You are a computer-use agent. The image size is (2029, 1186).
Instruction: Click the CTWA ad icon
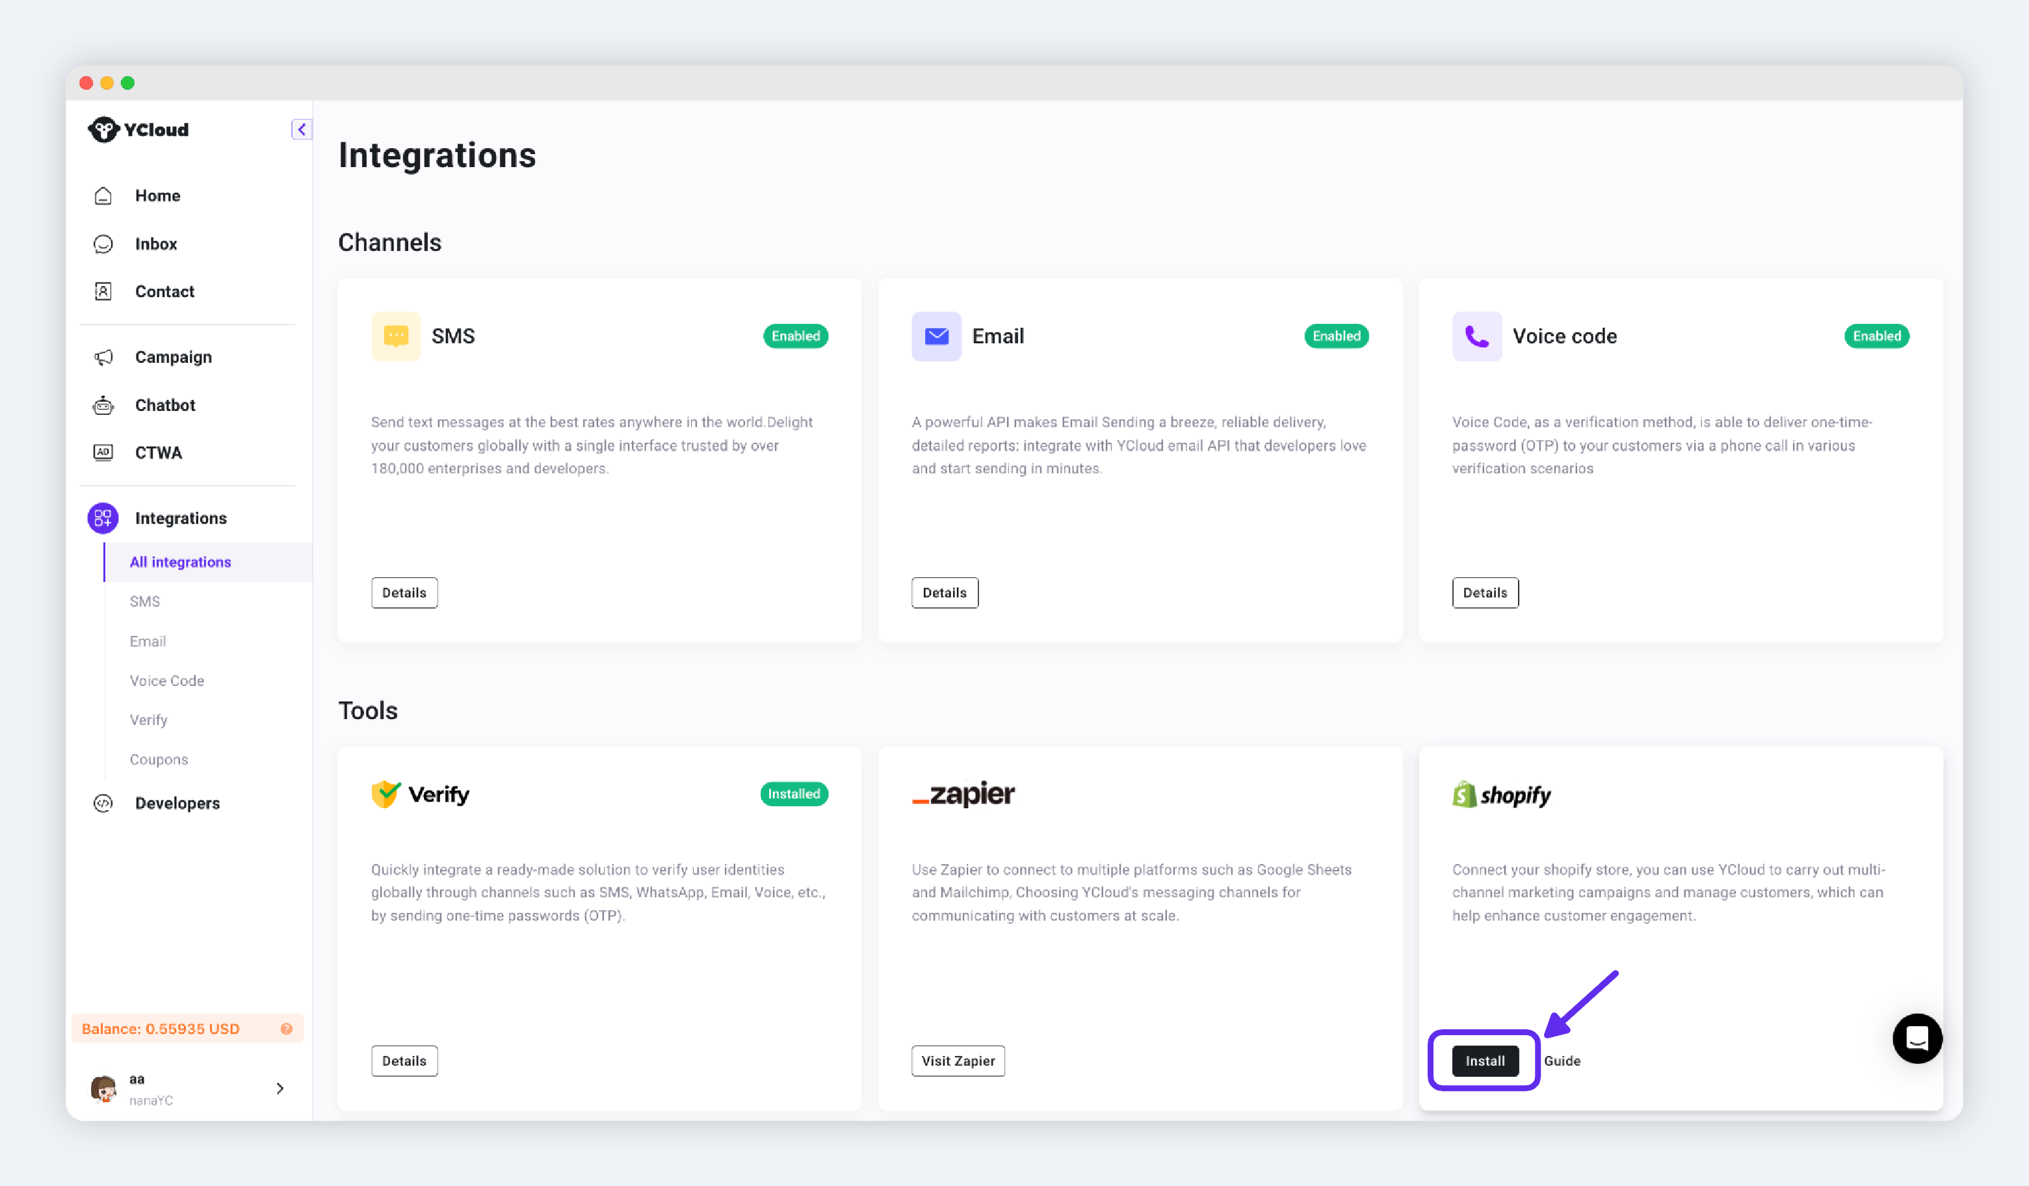[103, 453]
